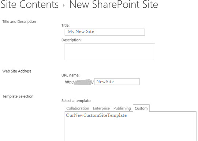
Task: Click the Web Site Address section label
Action: tap(17, 71)
